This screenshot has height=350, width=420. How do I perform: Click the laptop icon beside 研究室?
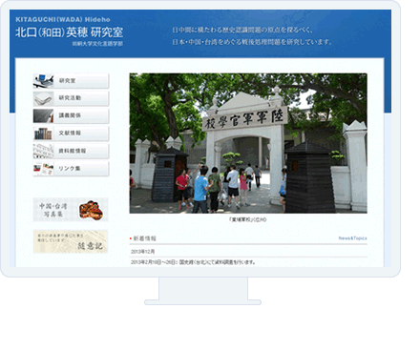(x=44, y=81)
